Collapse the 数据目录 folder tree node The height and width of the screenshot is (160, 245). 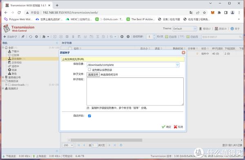[x=3, y=81]
